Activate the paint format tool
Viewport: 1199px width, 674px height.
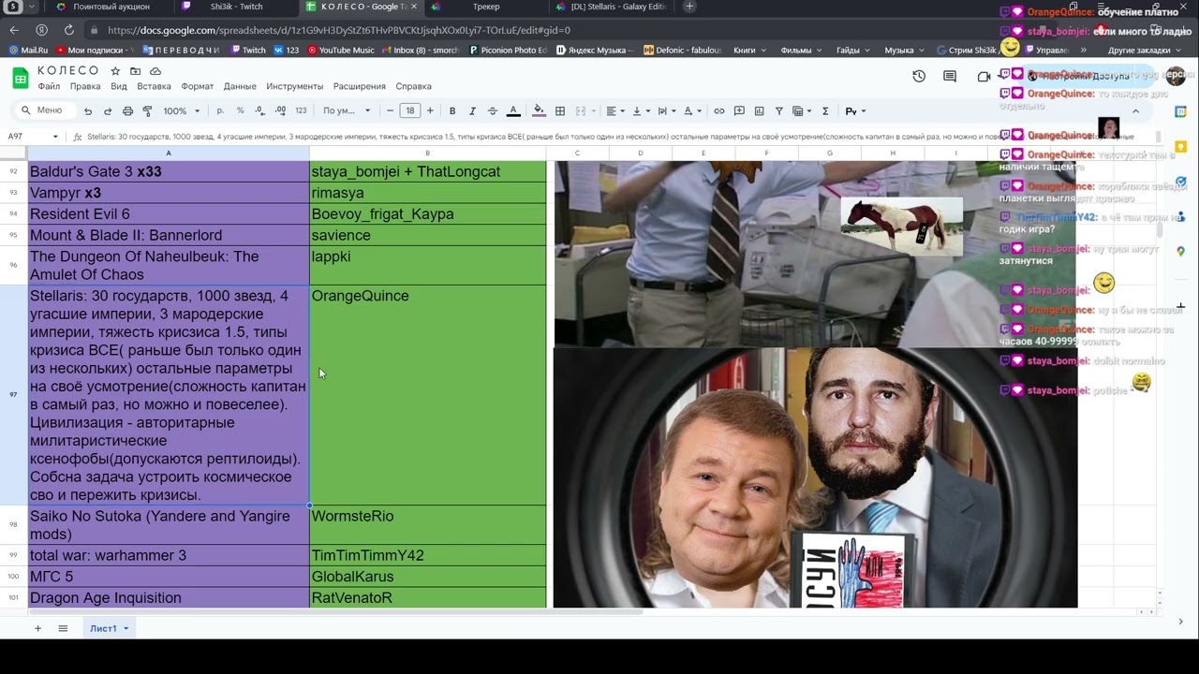pos(147,110)
